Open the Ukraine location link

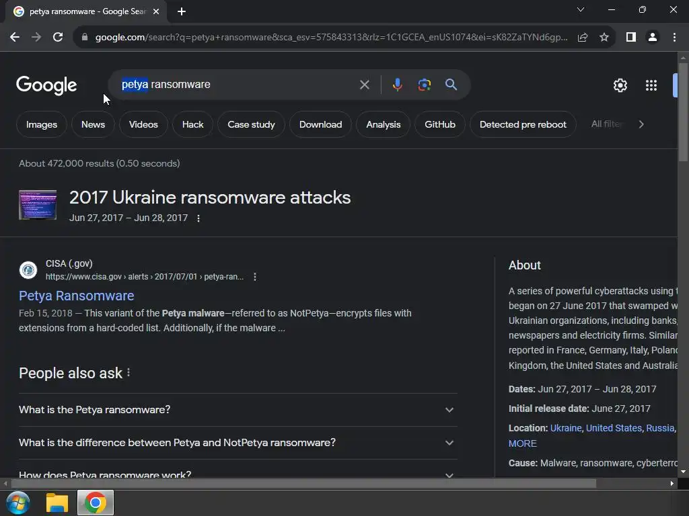click(x=566, y=428)
